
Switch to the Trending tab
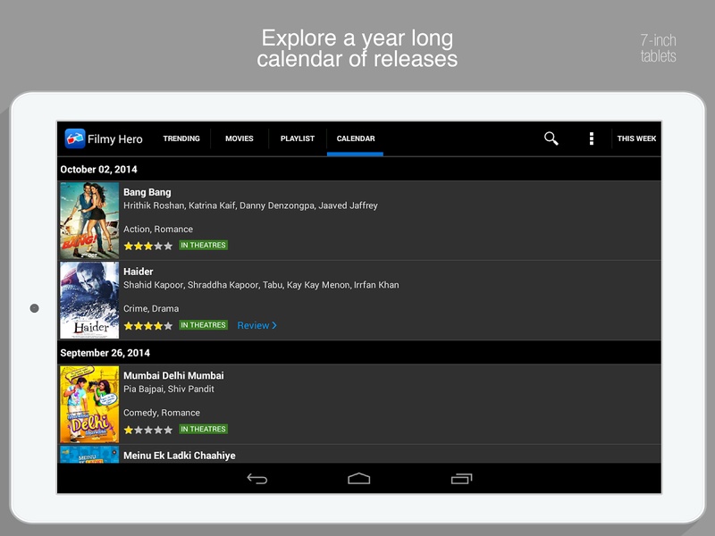click(181, 138)
